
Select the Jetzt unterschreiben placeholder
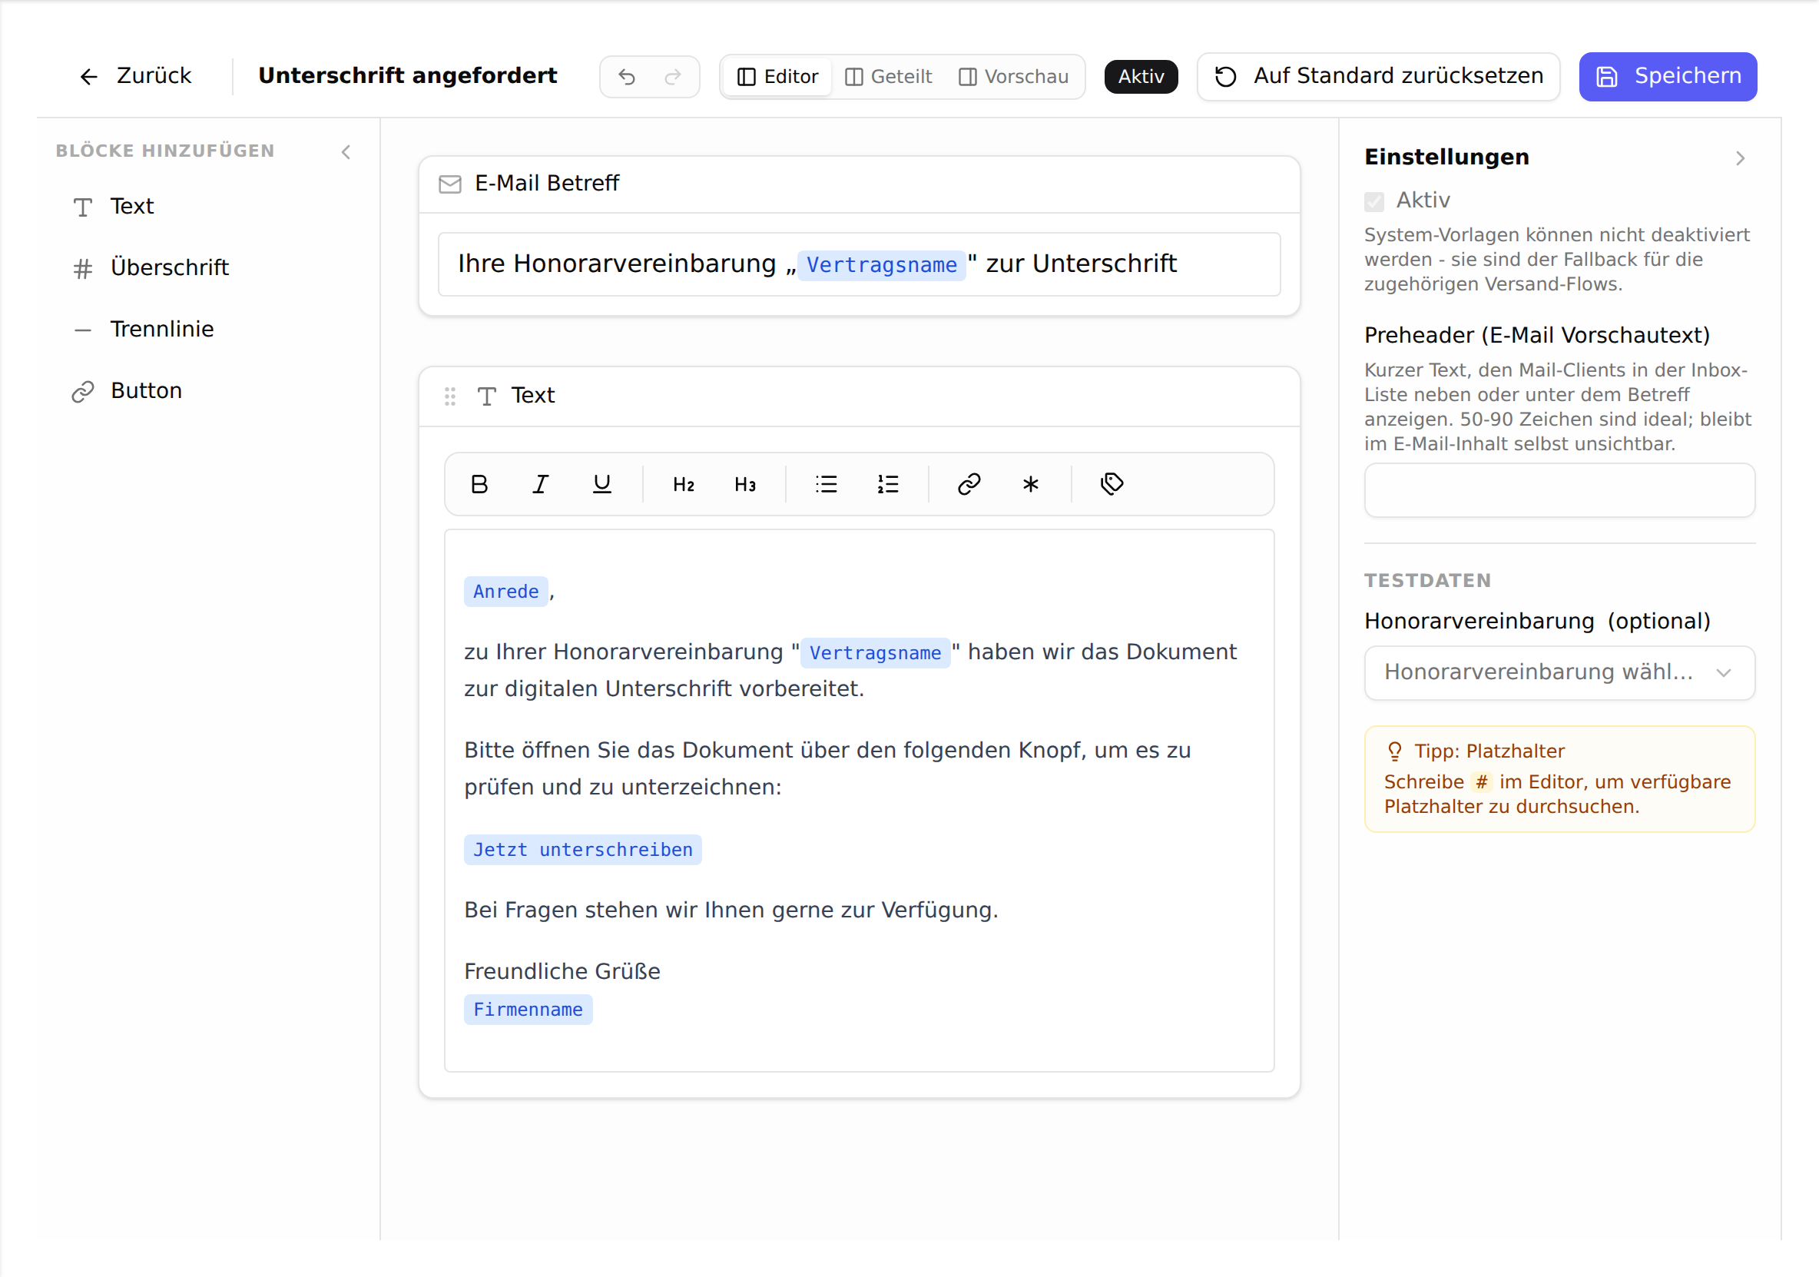click(x=583, y=851)
